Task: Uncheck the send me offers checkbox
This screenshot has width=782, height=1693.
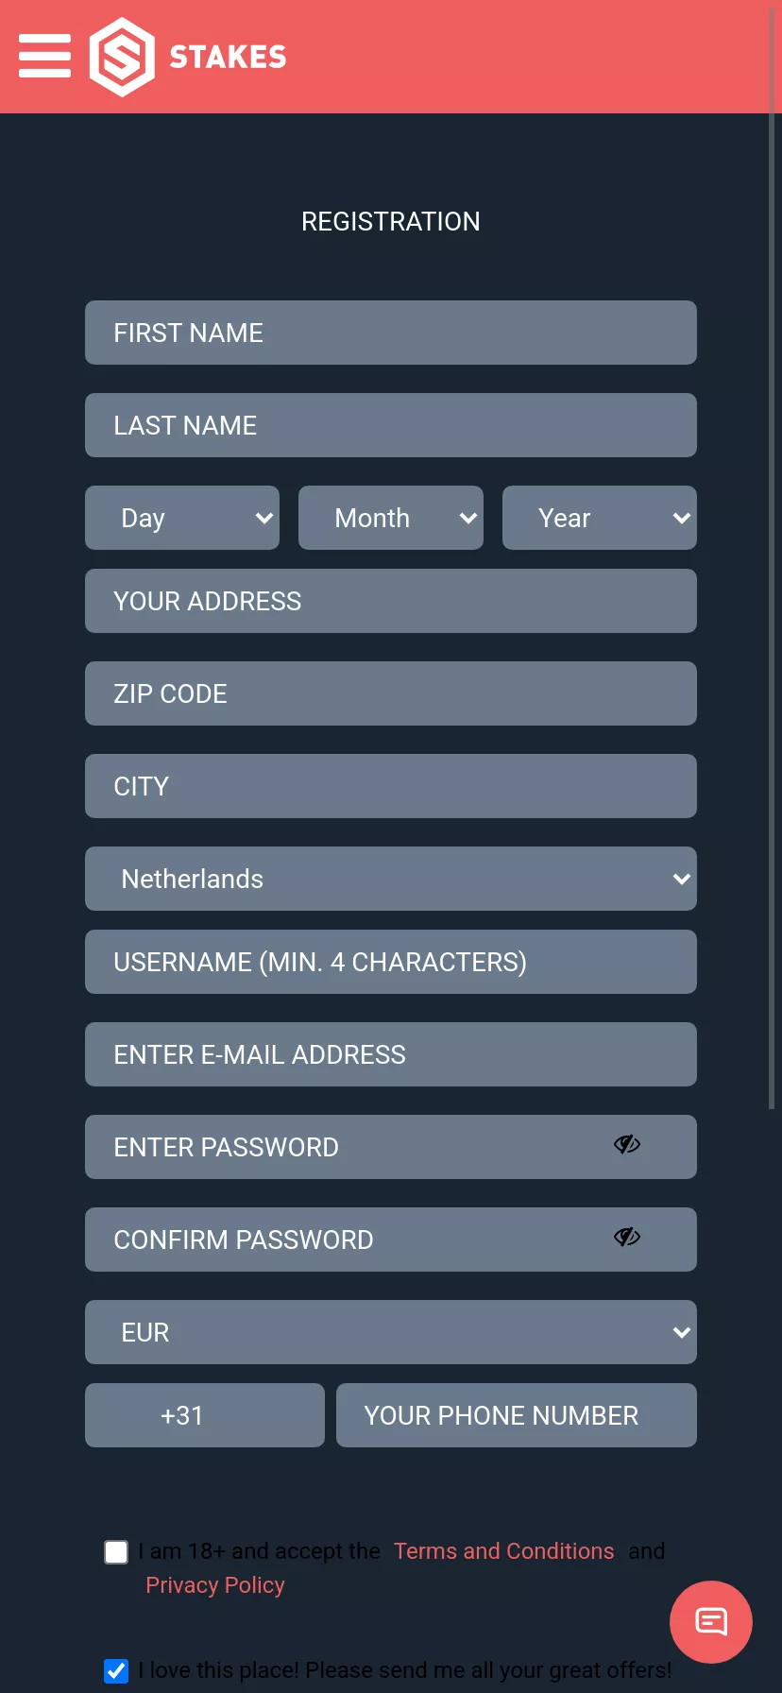Action: point(116,1670)
